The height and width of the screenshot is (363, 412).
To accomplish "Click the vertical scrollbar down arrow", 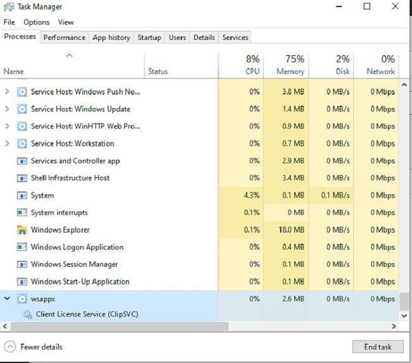I will tap(404, 316).
